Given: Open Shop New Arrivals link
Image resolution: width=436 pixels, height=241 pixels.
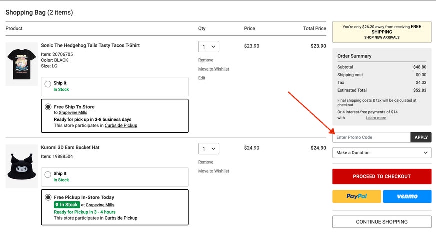Looking at the screenshot, I should pyautogui.click(x=382, y=38).
